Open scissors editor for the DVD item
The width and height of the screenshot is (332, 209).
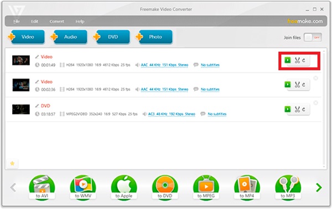coord(297,109)
